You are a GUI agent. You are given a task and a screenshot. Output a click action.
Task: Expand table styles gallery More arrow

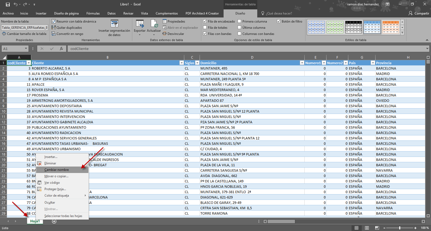(402, 33)
